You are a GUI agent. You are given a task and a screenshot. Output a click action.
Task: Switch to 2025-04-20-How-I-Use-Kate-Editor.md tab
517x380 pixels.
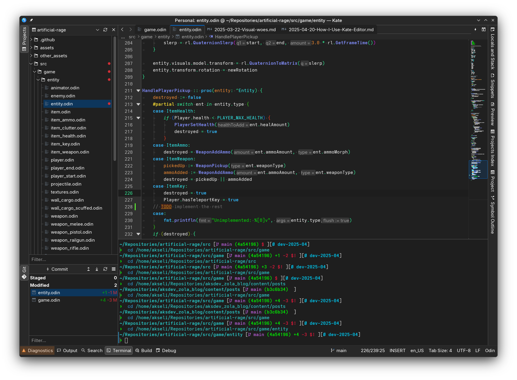pyautogui.click(x=328, y=29)
